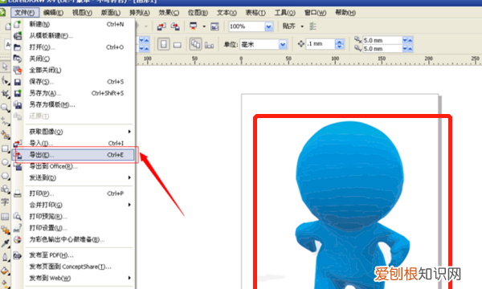The image size is (482, 289).
Task: Choose 导入 from the File menu
Action: pos(74,143)
